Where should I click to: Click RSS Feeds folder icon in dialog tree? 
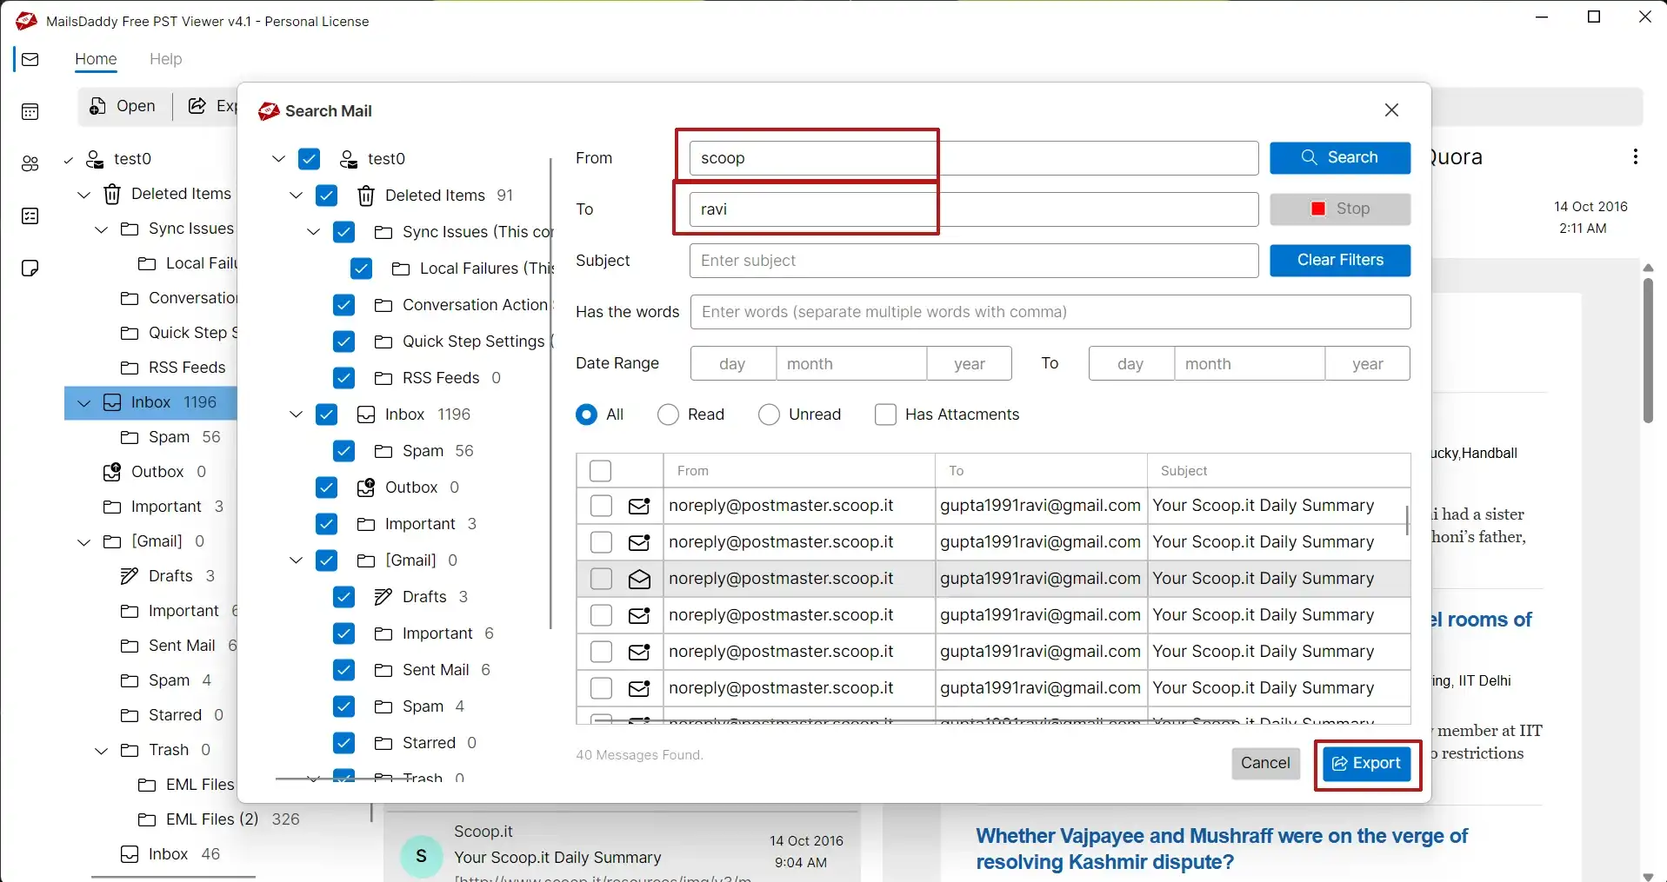click(x=383, y=378)
